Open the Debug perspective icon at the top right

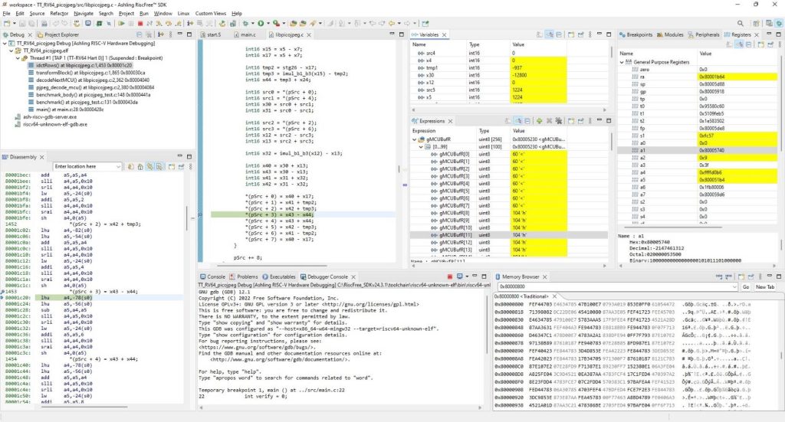point(779,23)
